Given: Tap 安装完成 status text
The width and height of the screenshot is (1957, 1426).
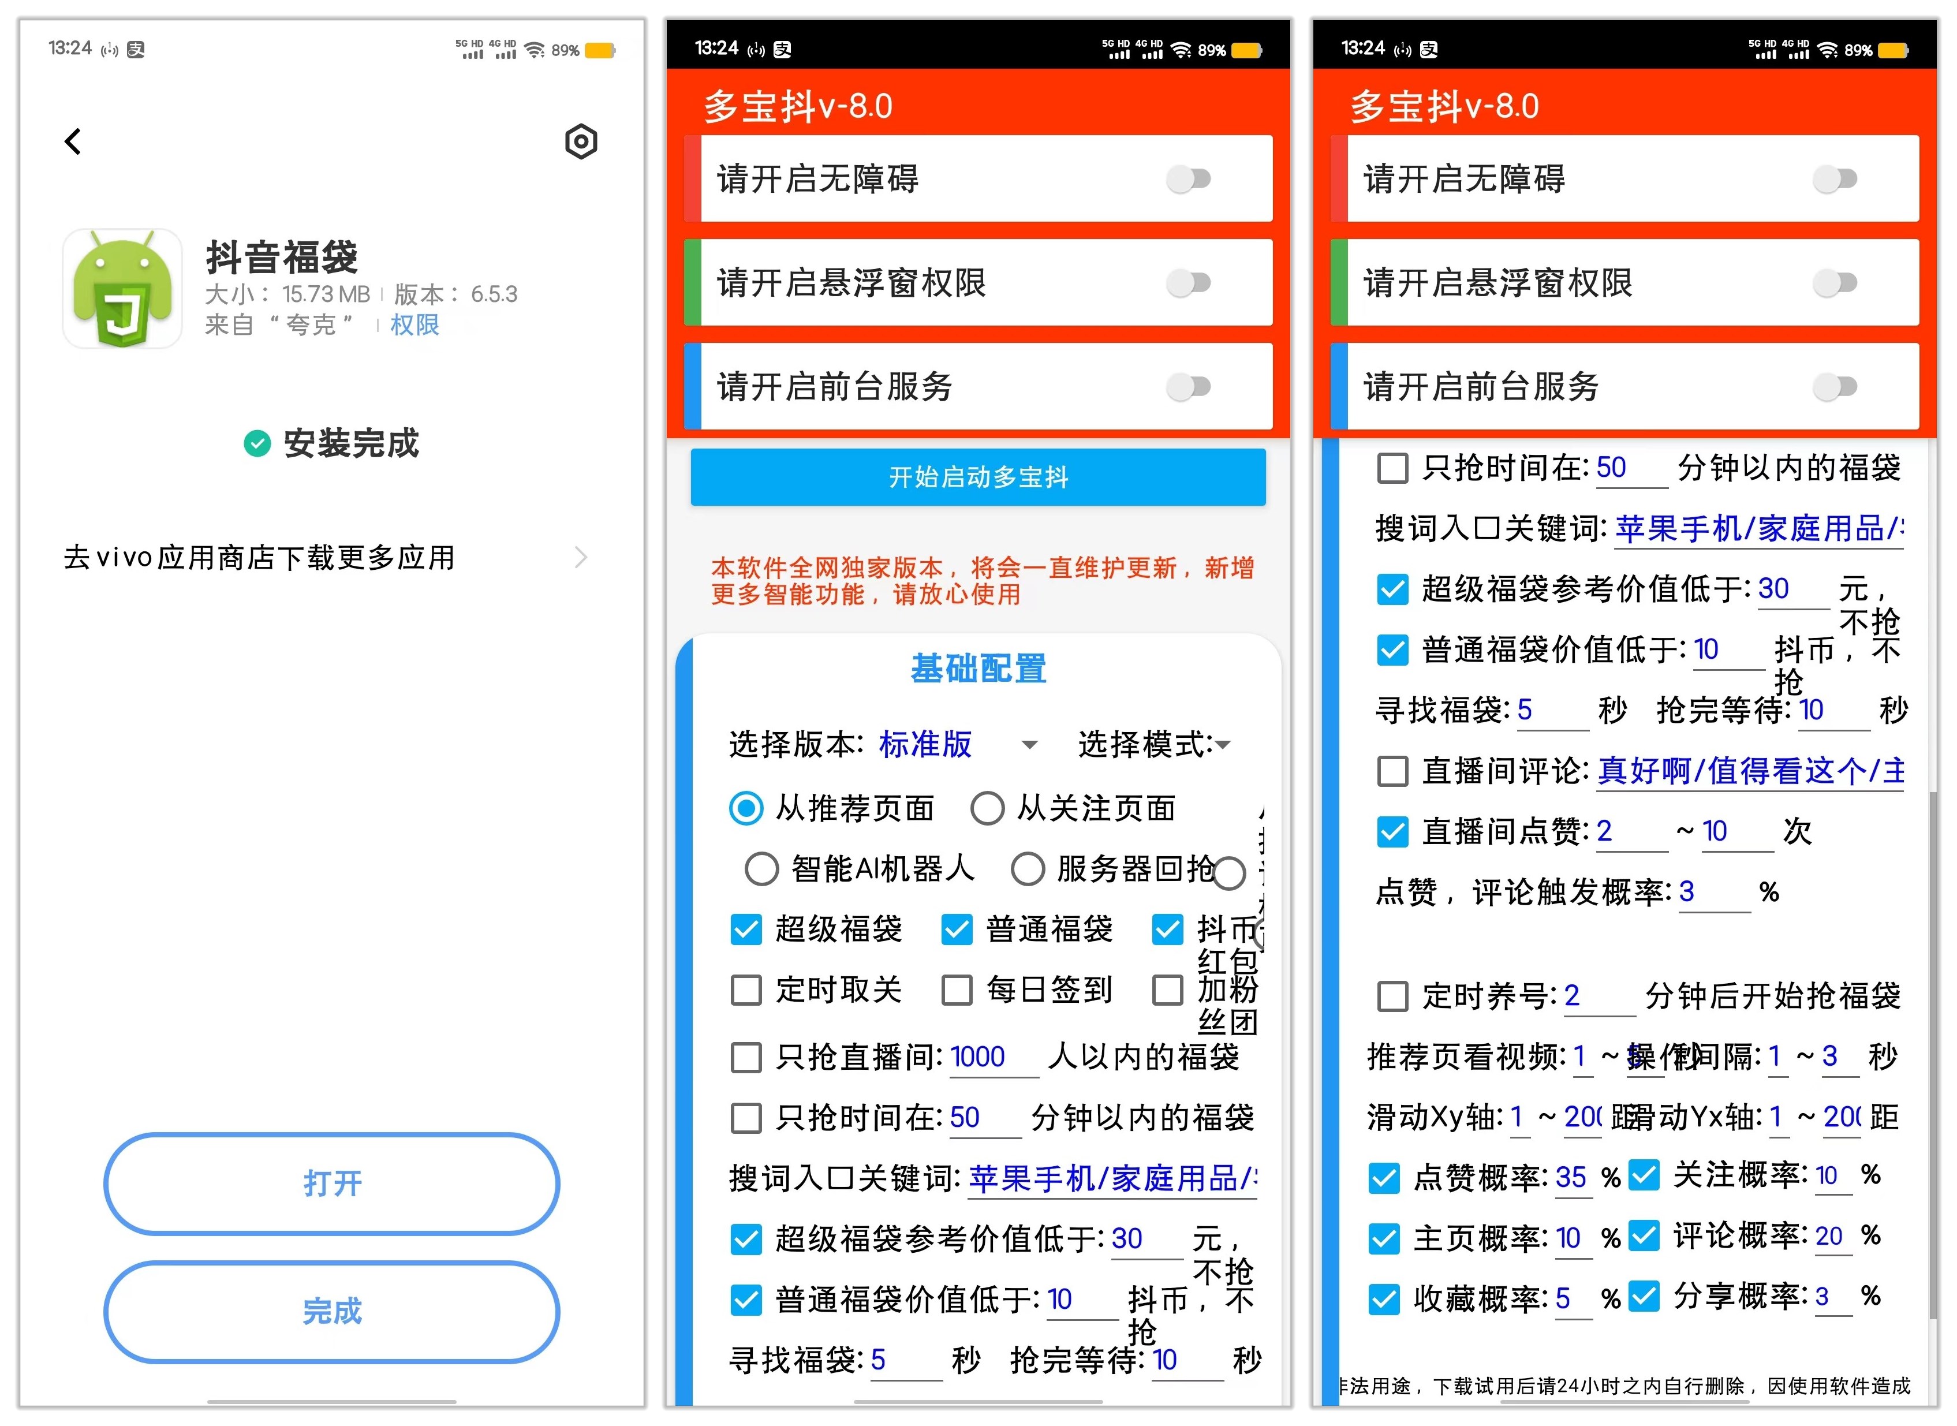Looking at the screenshot, I should [x=351, y=444].
